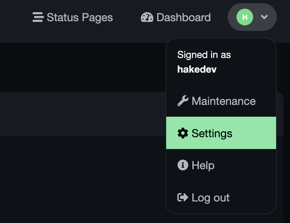Click the highlighted Settings row

(x=221, y=133)
